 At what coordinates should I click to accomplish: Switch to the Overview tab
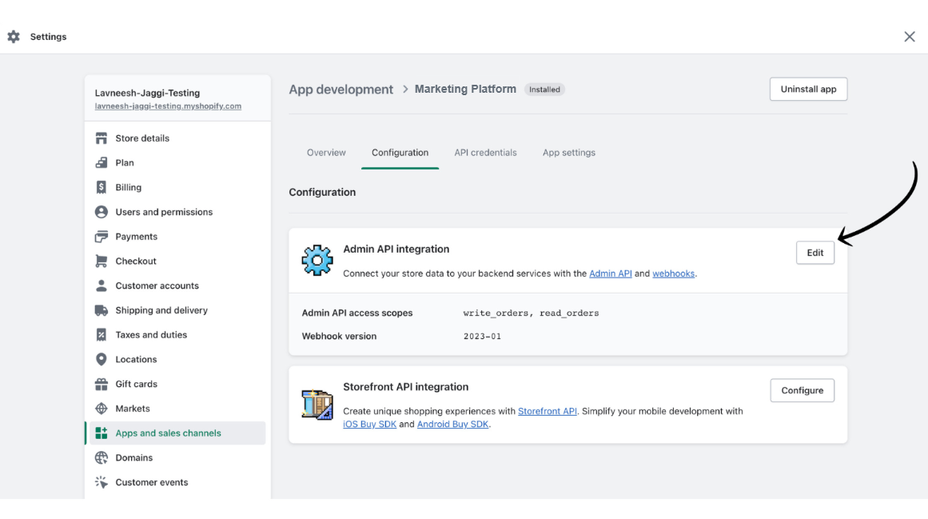click(326, 153)
